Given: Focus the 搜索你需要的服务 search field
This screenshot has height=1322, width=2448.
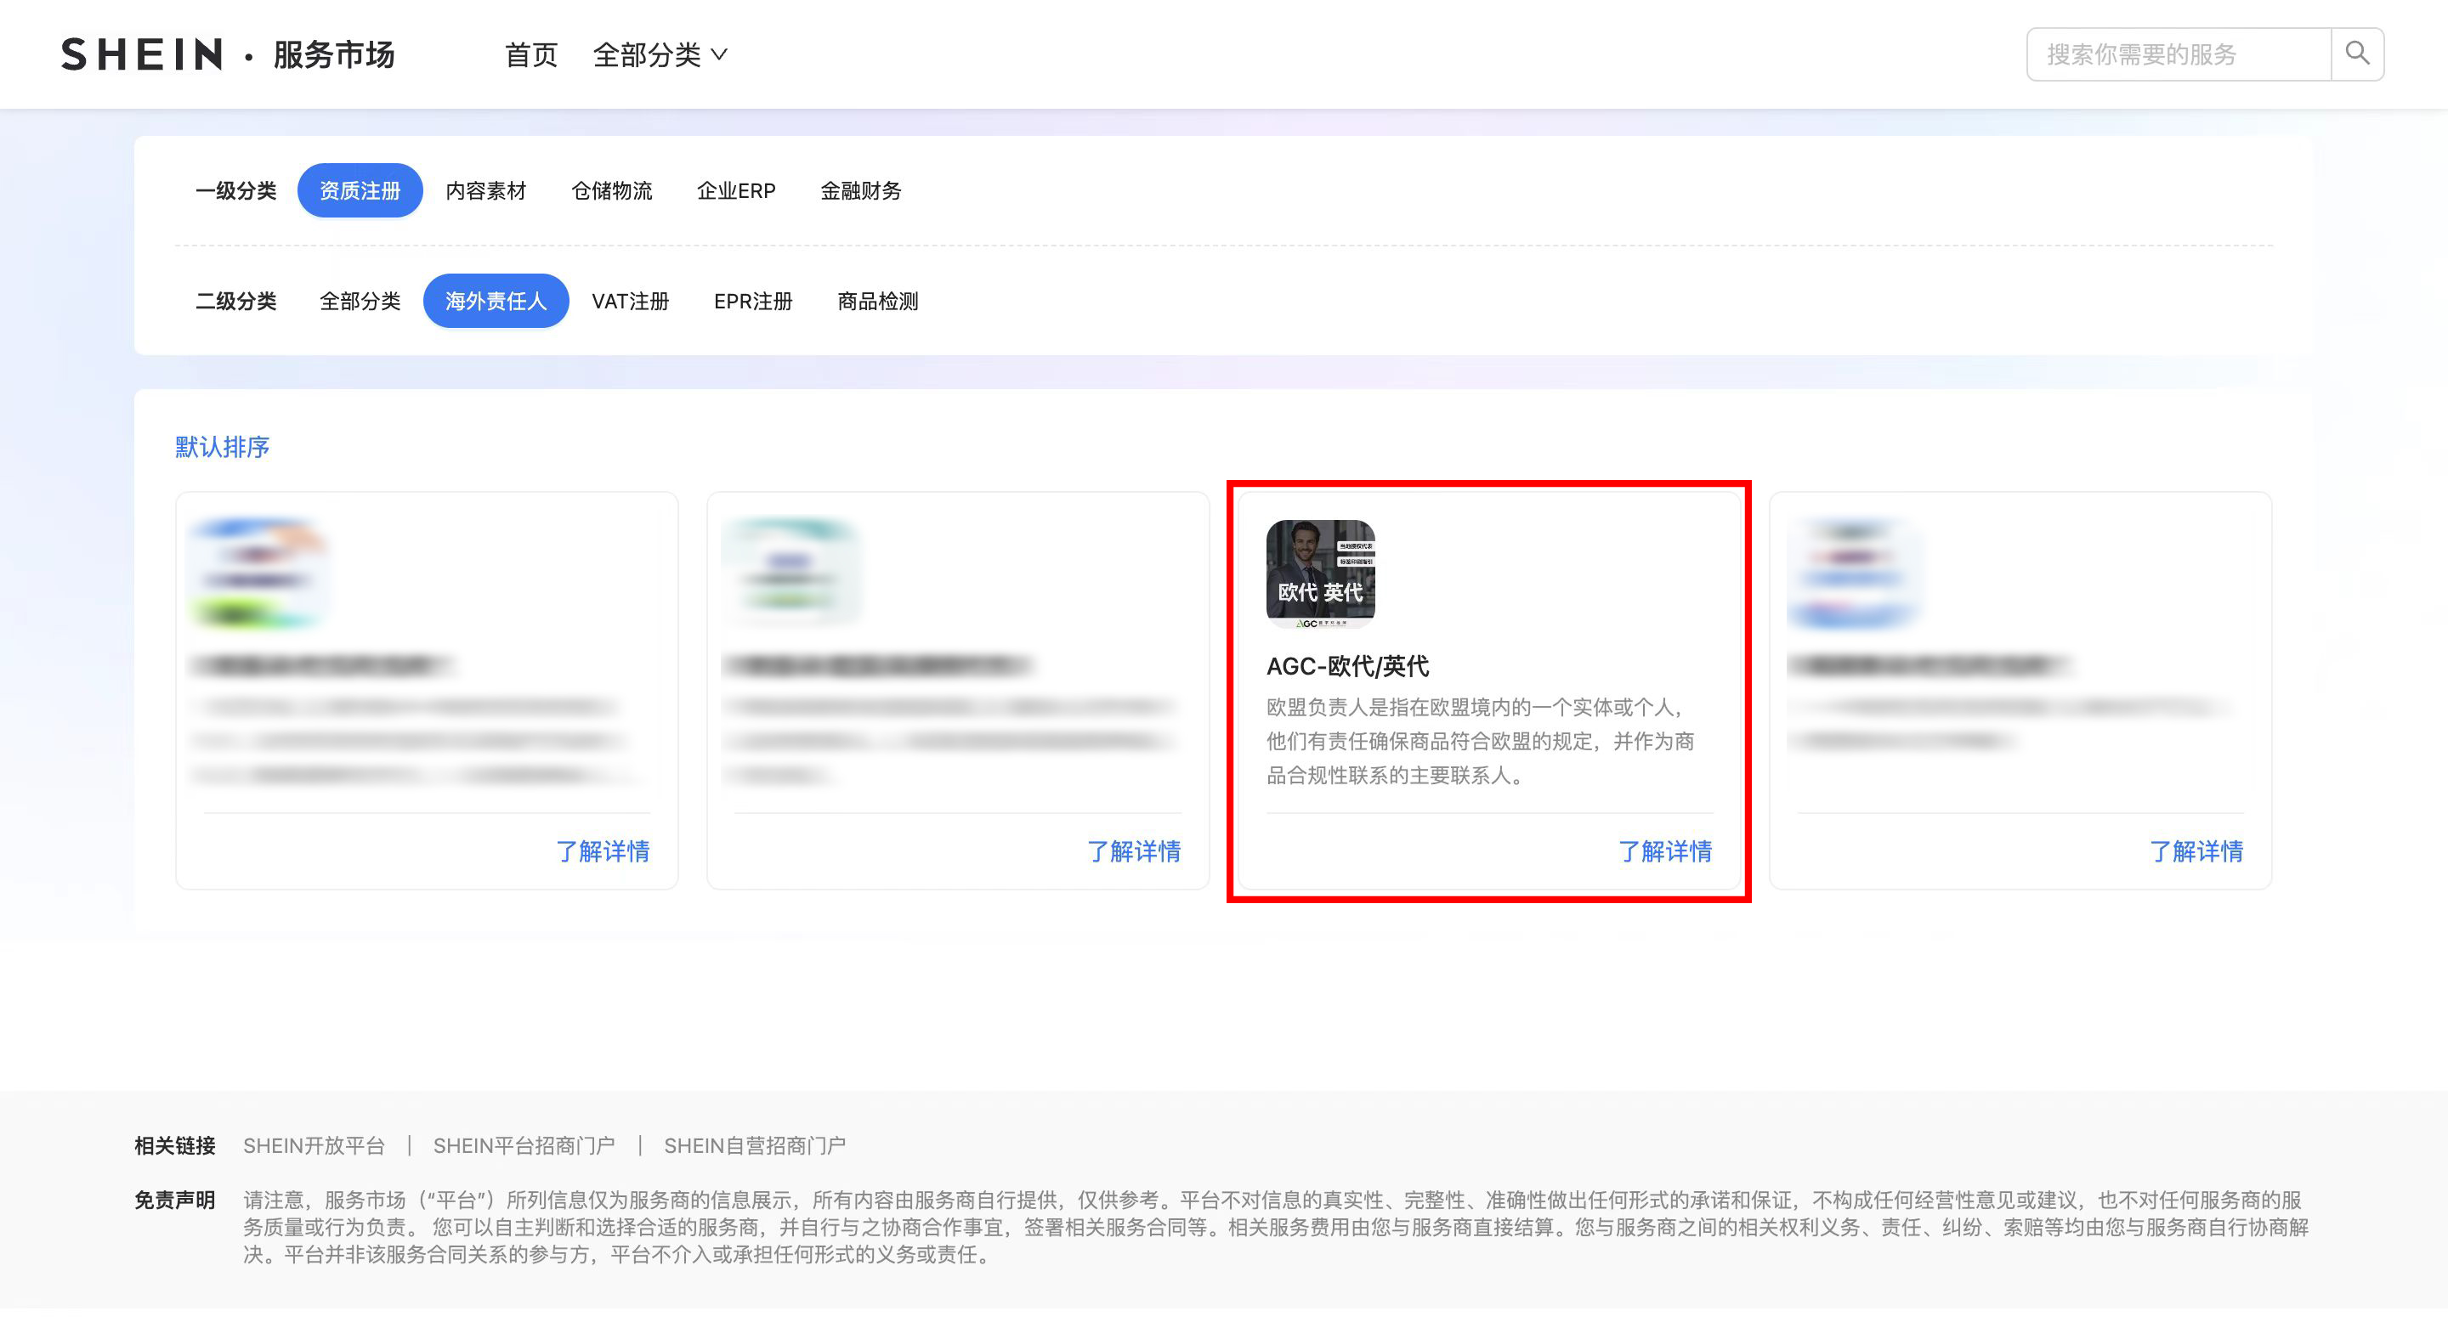Looking at the screenshot, I should coord(2176,54).
